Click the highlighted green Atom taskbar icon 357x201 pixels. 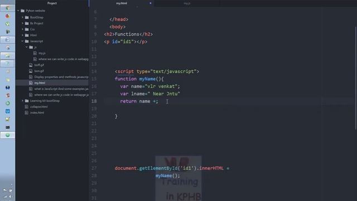pyautogui.click(x=7, y=135)
